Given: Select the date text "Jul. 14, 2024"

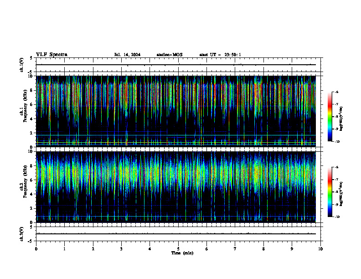Looking at the screenshot, I should [x=127, y=55].
